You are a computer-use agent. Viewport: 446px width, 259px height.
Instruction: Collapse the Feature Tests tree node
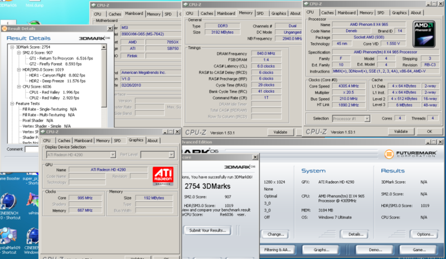pyautogui.click(x=12, y=103)
